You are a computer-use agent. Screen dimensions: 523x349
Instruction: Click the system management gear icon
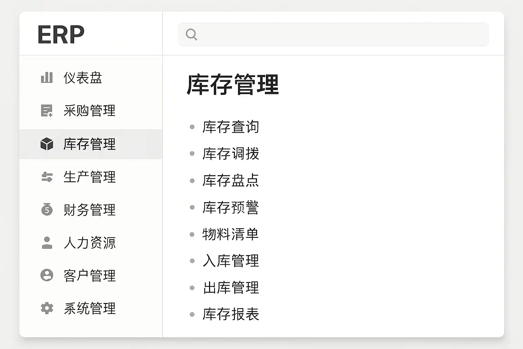click(47, 308)
